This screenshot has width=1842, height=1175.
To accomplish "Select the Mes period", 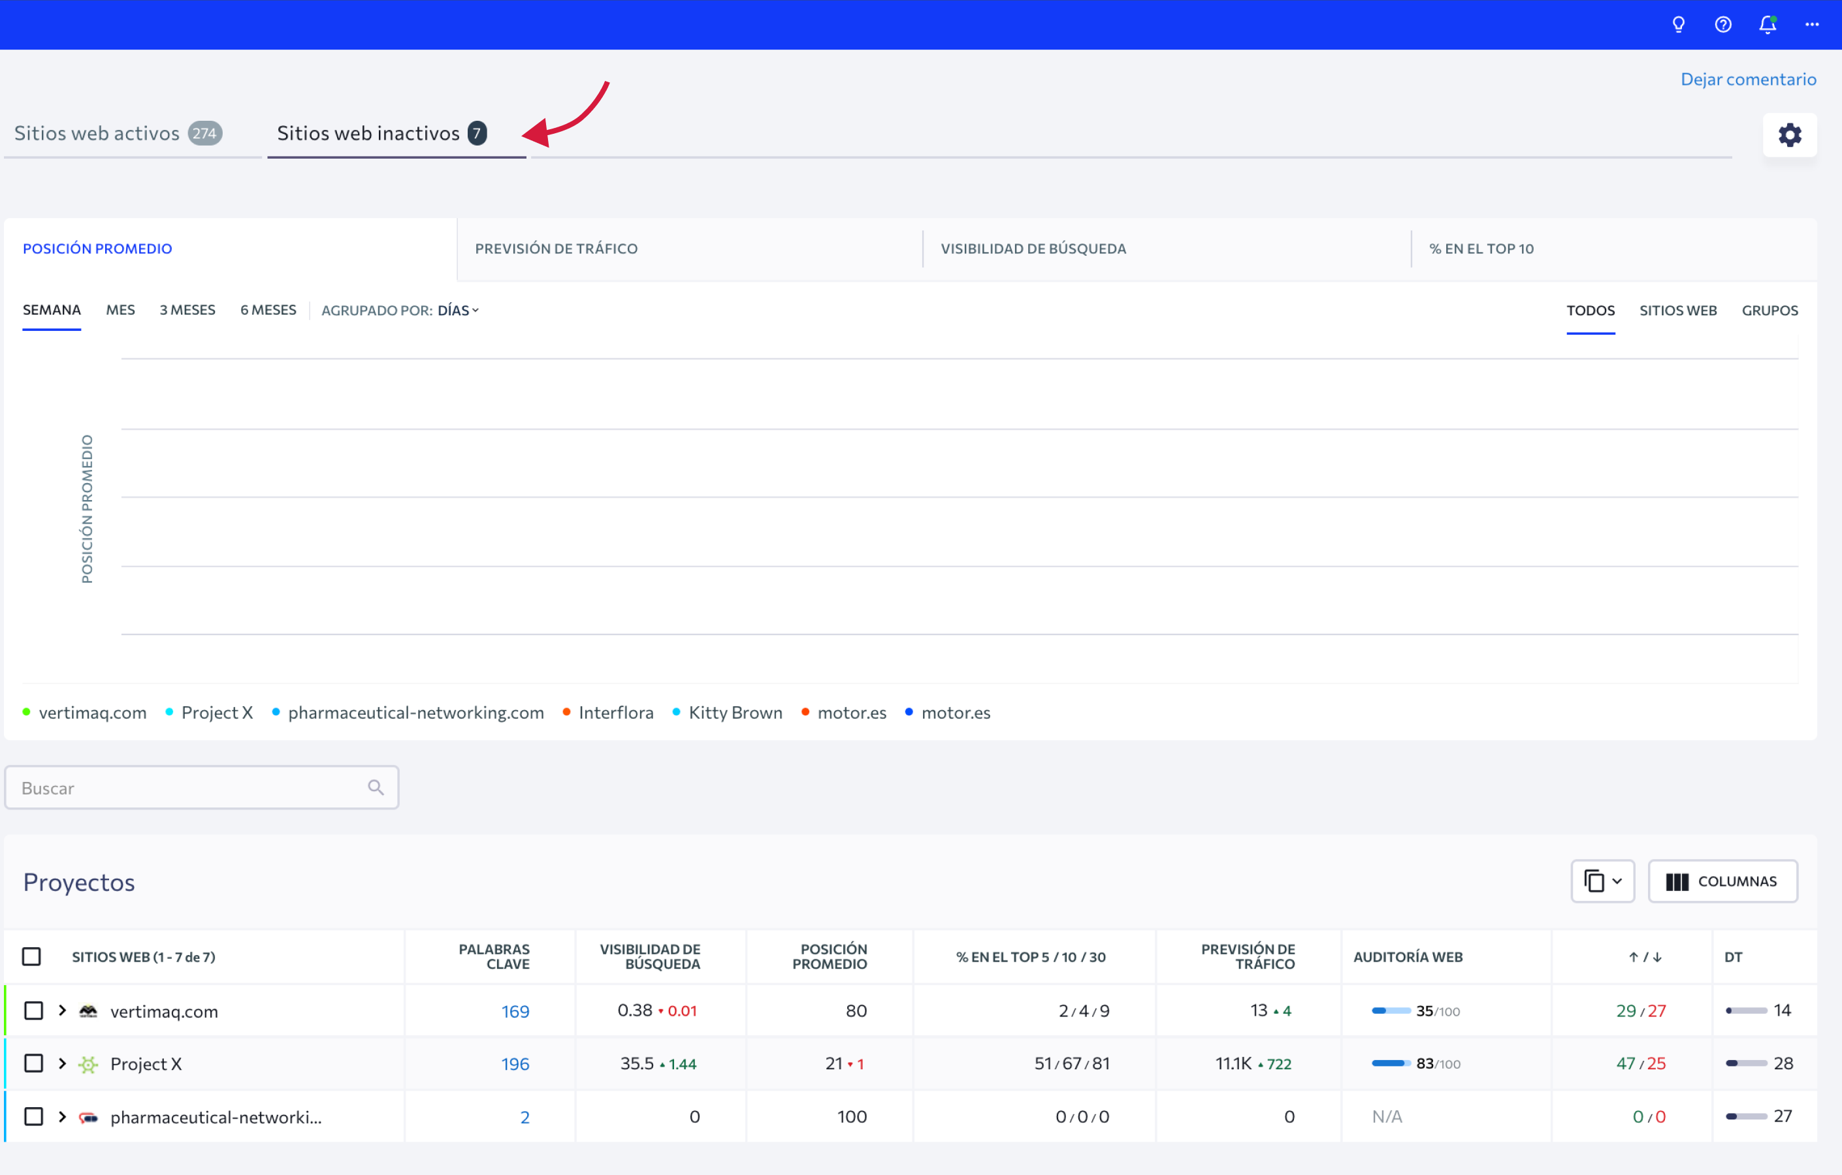I will pyautogui.click(x=120, y=309).
